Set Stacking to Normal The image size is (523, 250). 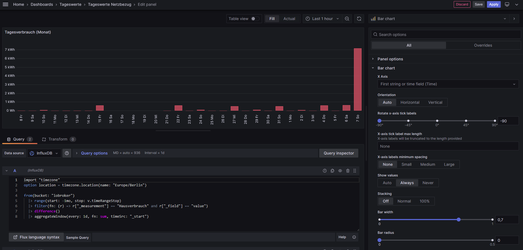[x=404, y=201]
